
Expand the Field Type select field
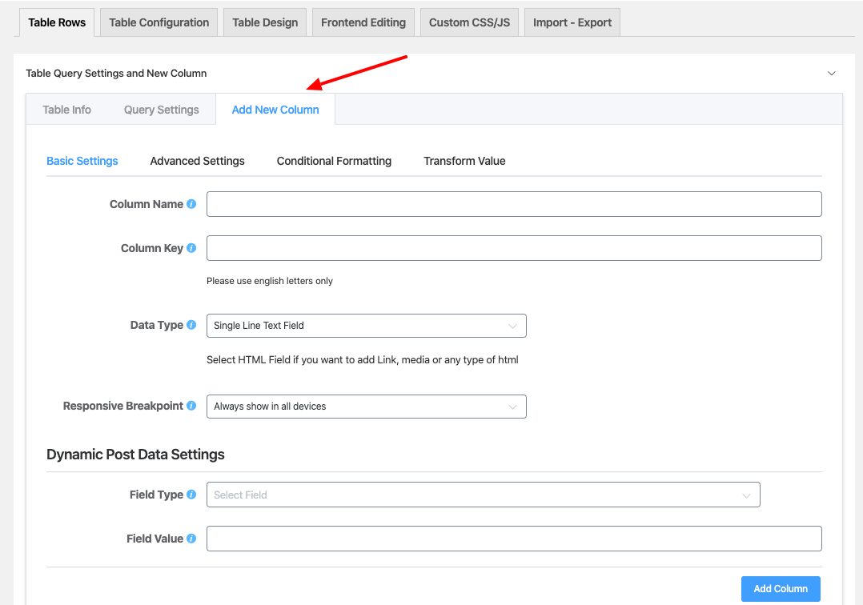pyautogui.click(x=483, y=495)
